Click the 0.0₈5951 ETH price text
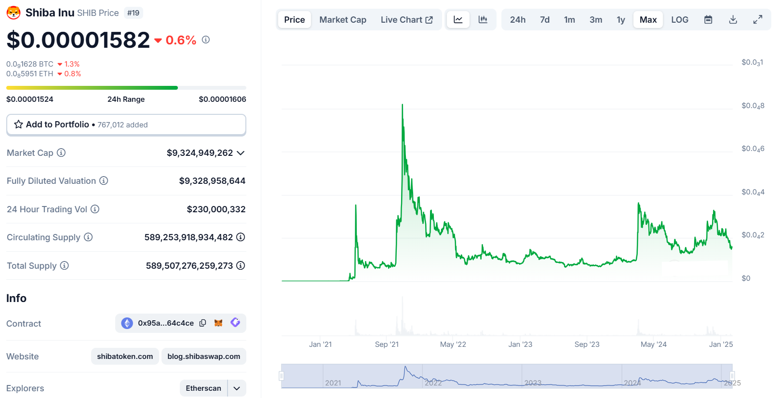780x398 pixels. pos(30,74)
